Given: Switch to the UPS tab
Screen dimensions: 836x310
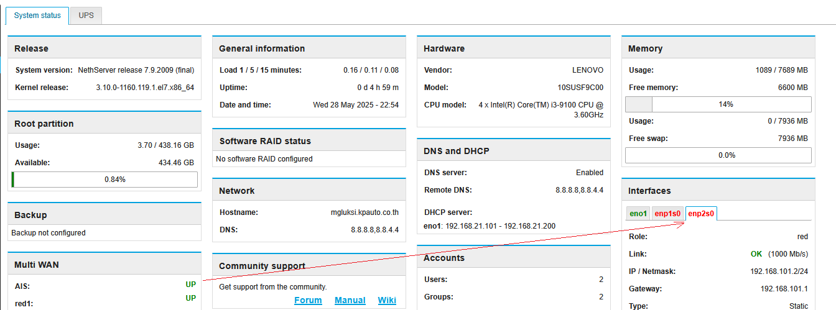Looking at the screenshot, I should [x=86, y=16].
